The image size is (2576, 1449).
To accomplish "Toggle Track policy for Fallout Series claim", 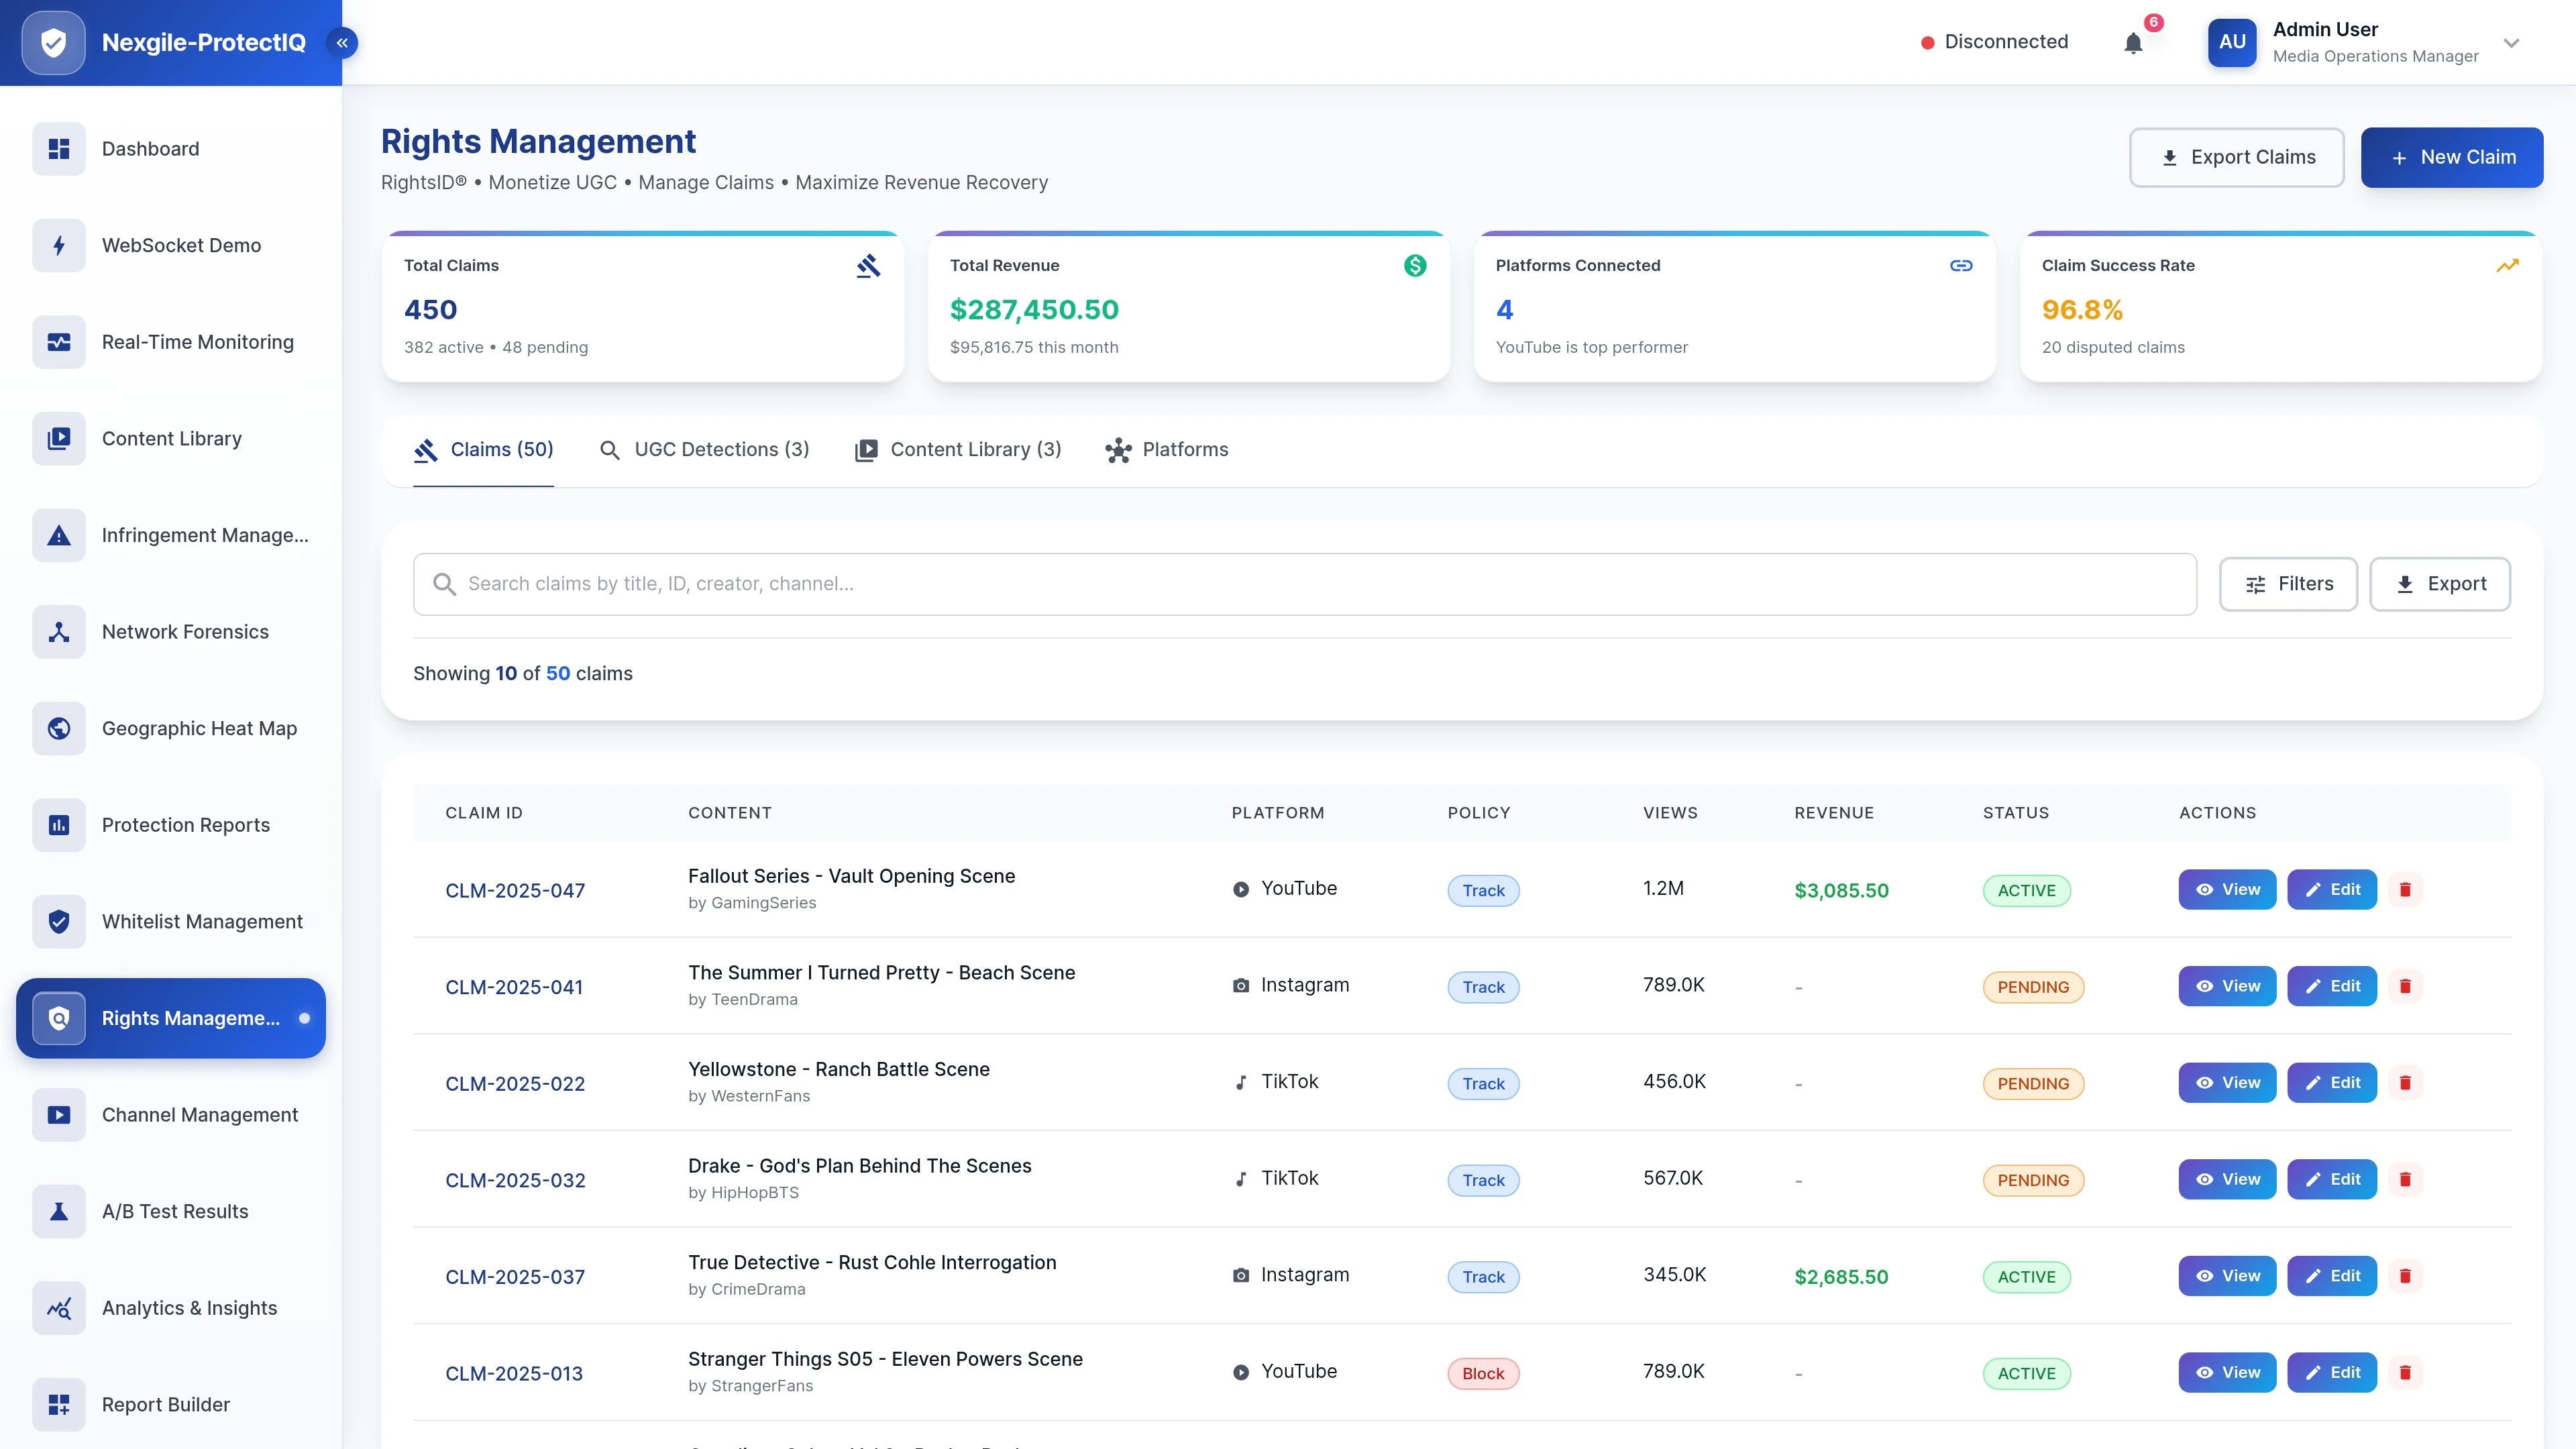I will (x=1483, y=890).
